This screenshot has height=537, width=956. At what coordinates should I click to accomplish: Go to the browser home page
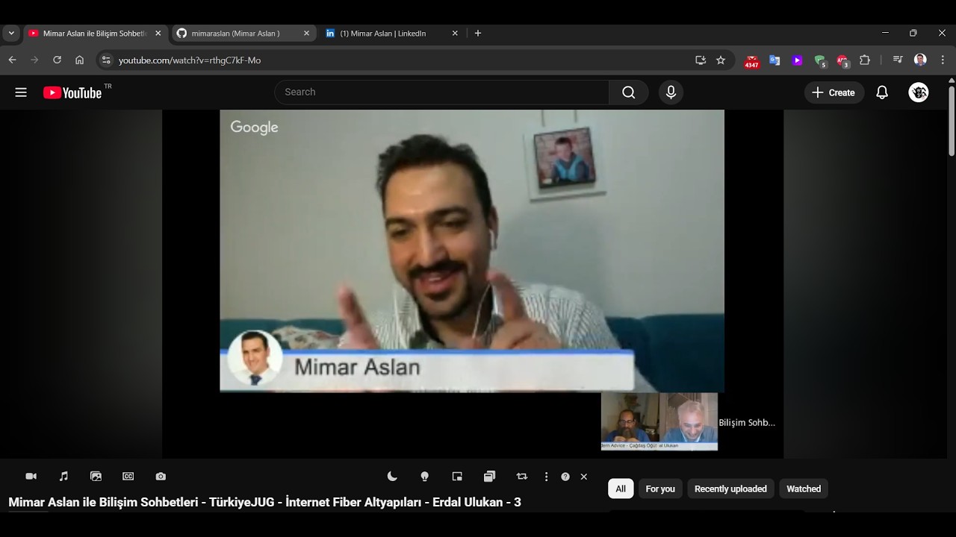[x=79, y=60]
